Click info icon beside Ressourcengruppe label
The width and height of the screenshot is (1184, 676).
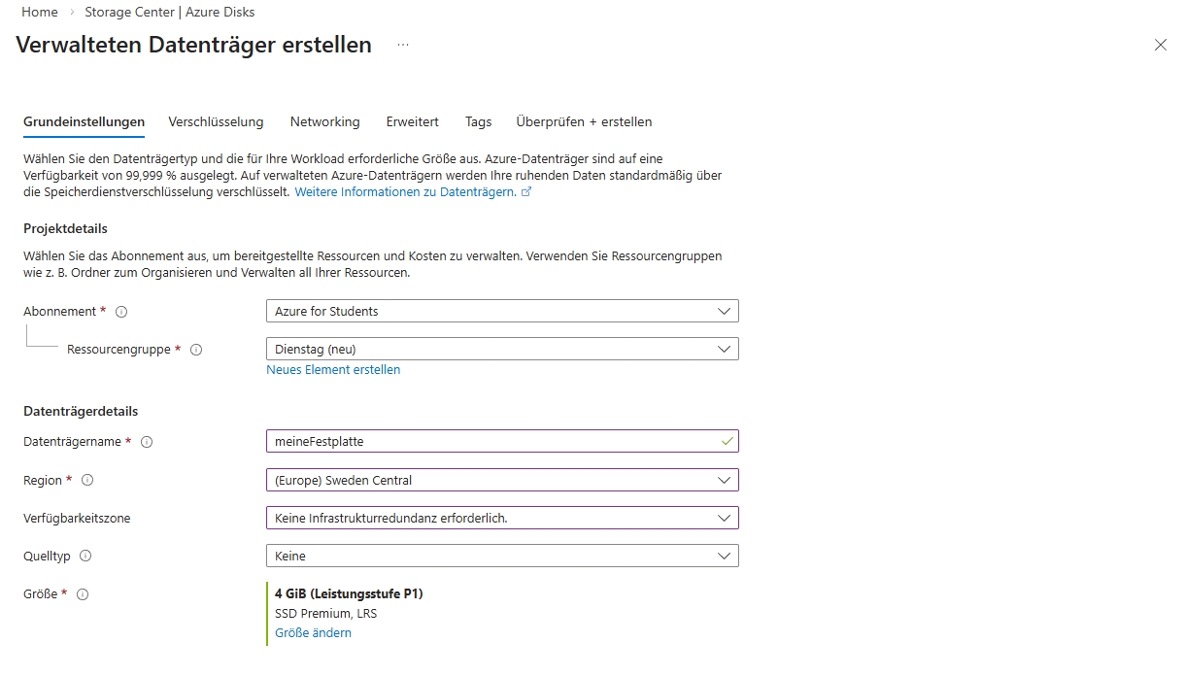pyautogui.click(x=196, y=350)
